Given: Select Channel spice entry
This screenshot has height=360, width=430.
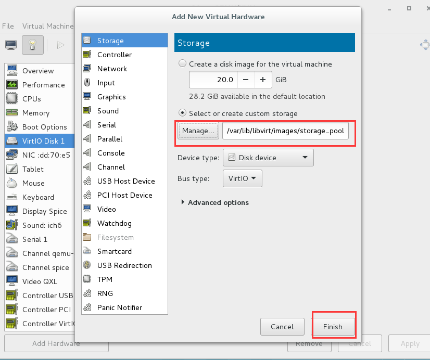Looking at the screenshot, I should point(40,267).
